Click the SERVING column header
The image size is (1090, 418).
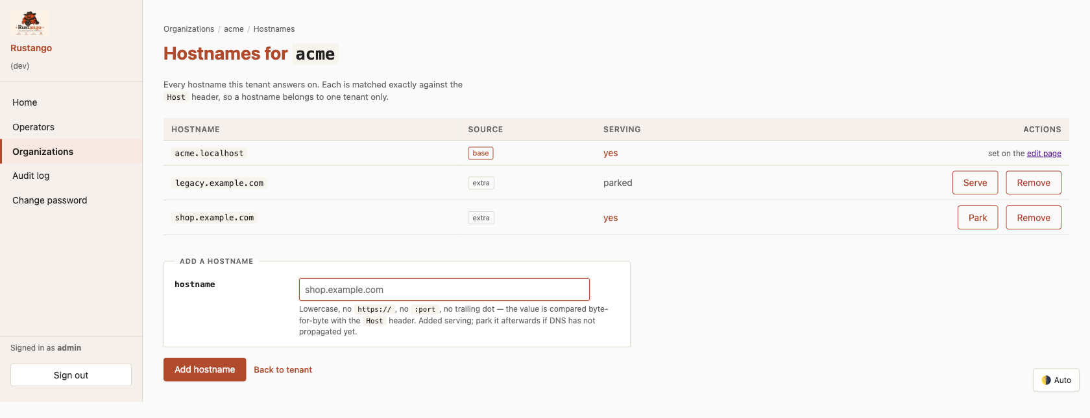click(x=622, y=130)
